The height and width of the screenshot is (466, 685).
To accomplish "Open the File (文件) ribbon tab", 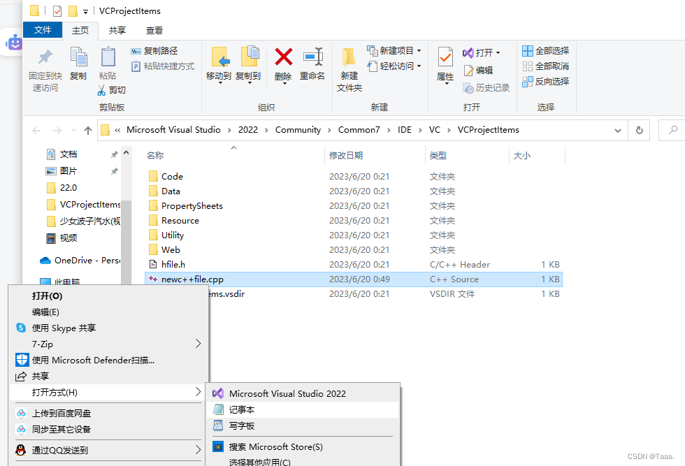I will 43,30.
